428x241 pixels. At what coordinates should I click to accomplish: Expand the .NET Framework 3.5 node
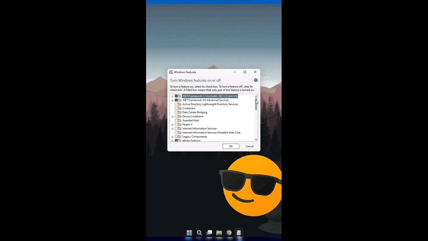173,96
